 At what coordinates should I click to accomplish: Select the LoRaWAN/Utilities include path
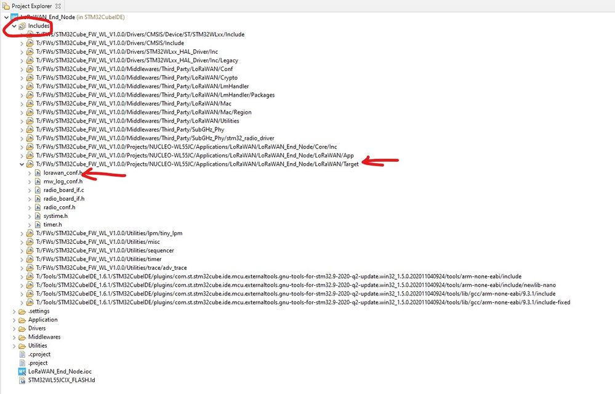(138, 121)
